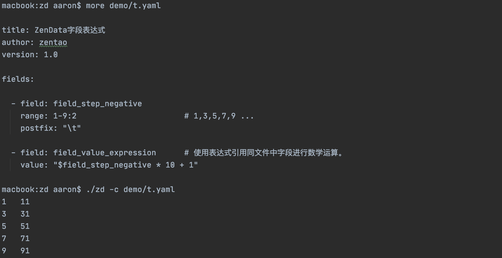Click the output value 71
This screenshot has width=502, height=258.
(25, 239)
